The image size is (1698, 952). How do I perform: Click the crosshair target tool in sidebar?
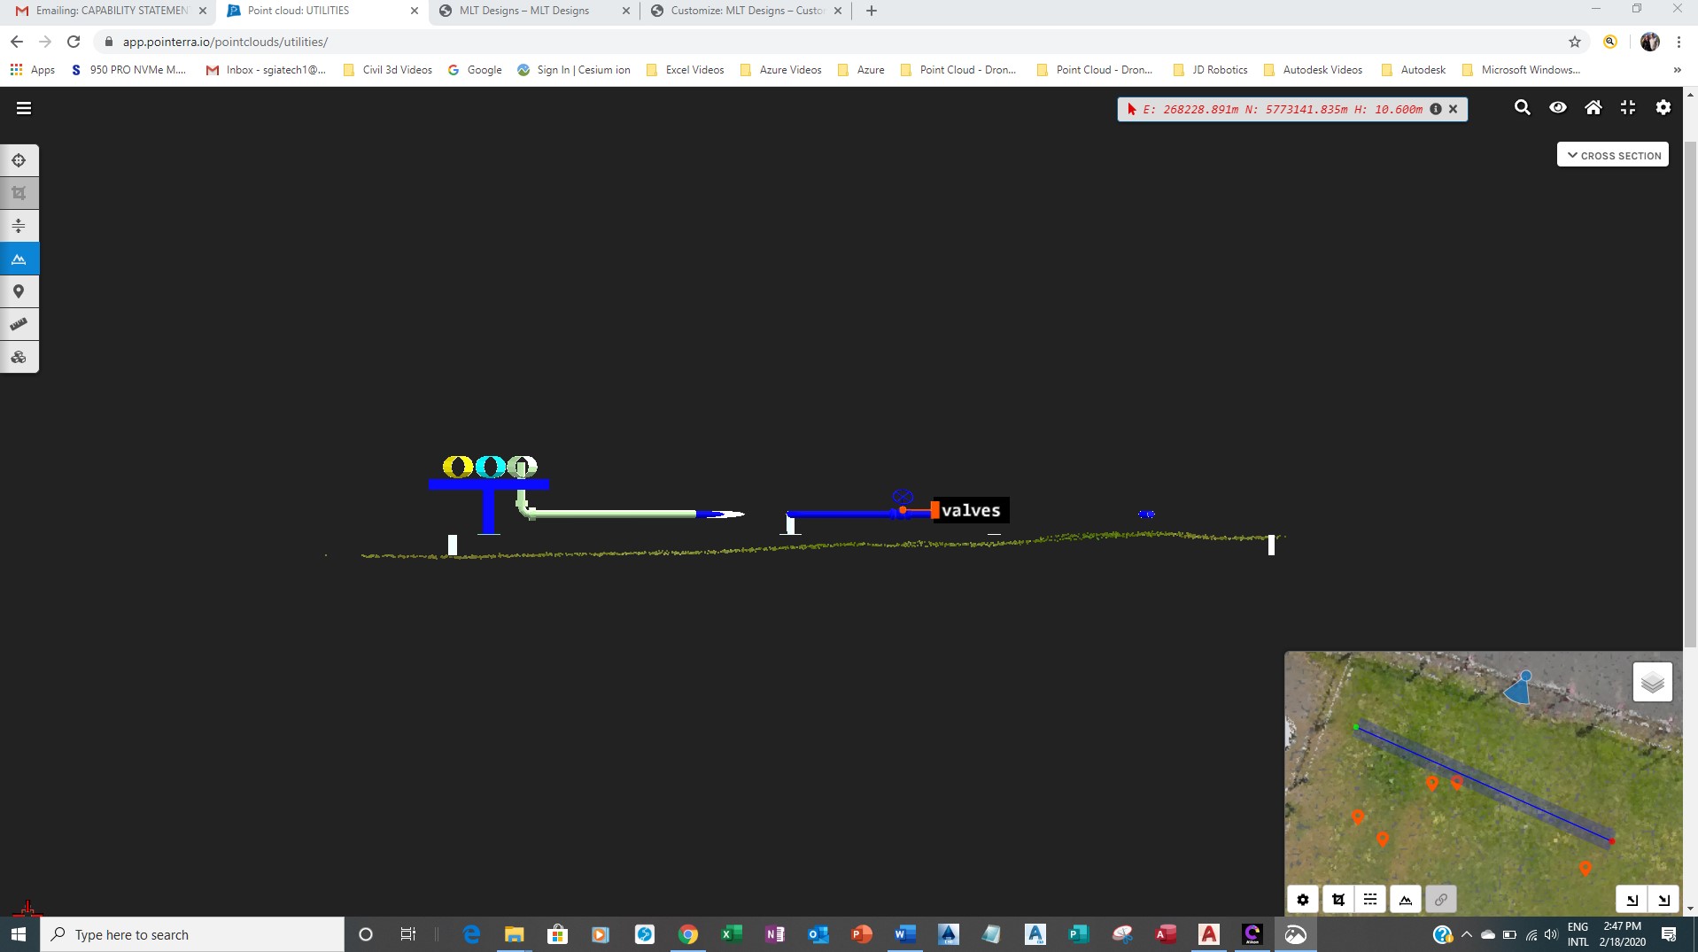click(19, 160)
